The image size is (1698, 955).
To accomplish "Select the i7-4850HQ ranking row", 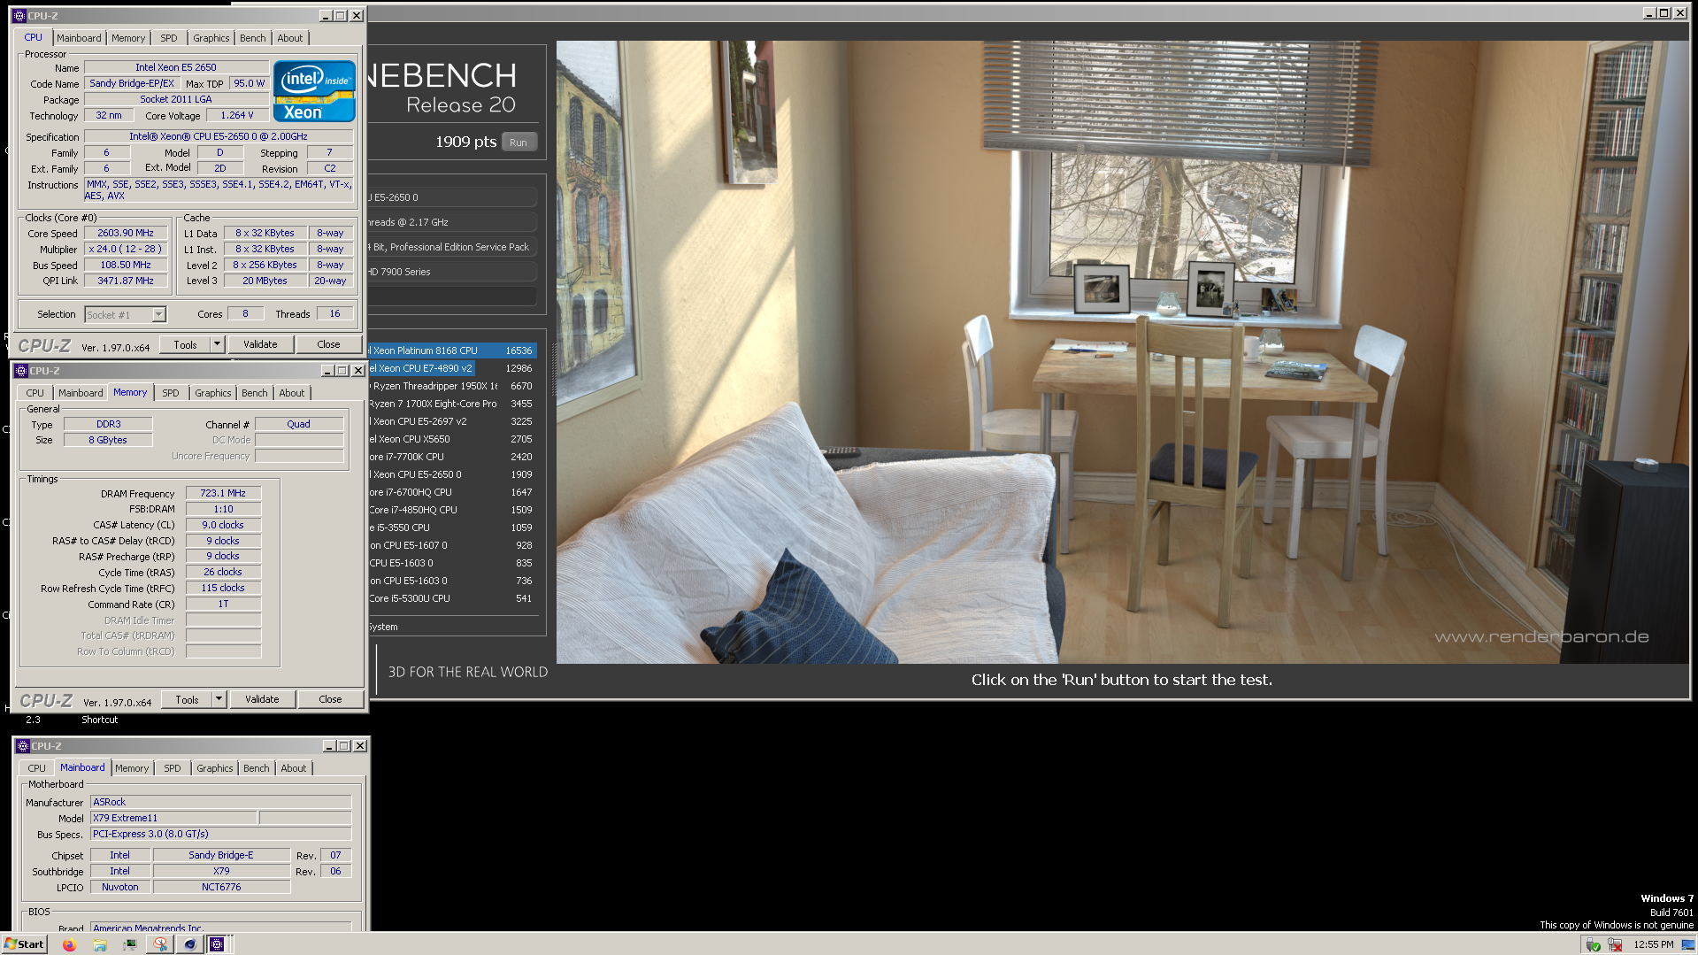I will (x=452, y=510).
